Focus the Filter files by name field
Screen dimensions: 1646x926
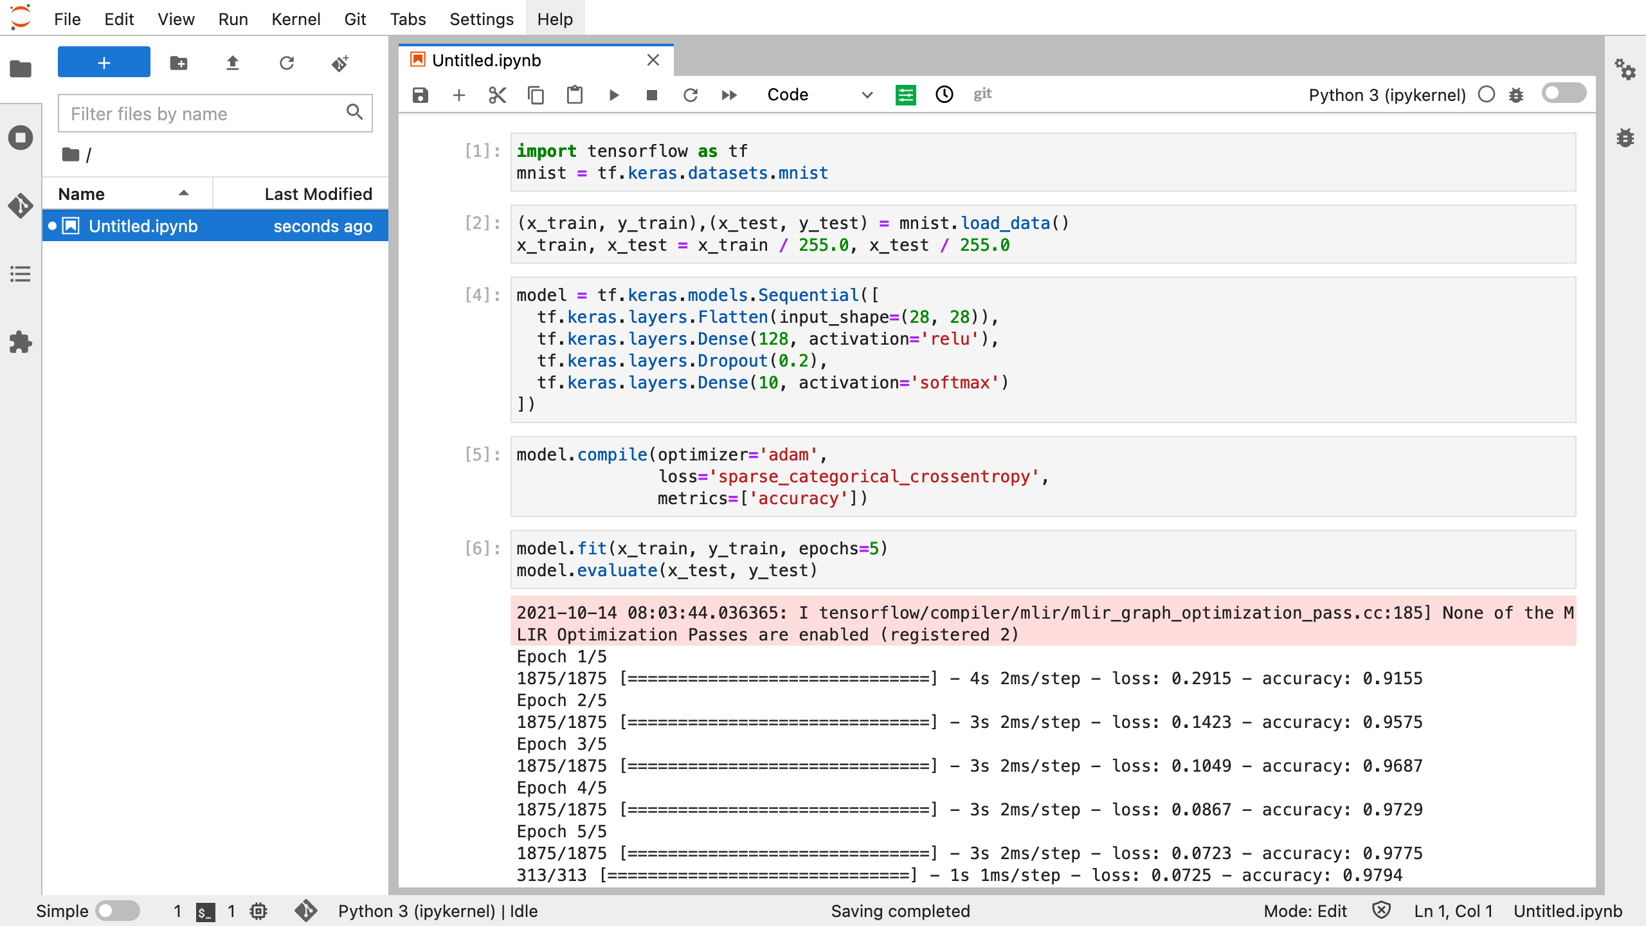coord(215,114)
